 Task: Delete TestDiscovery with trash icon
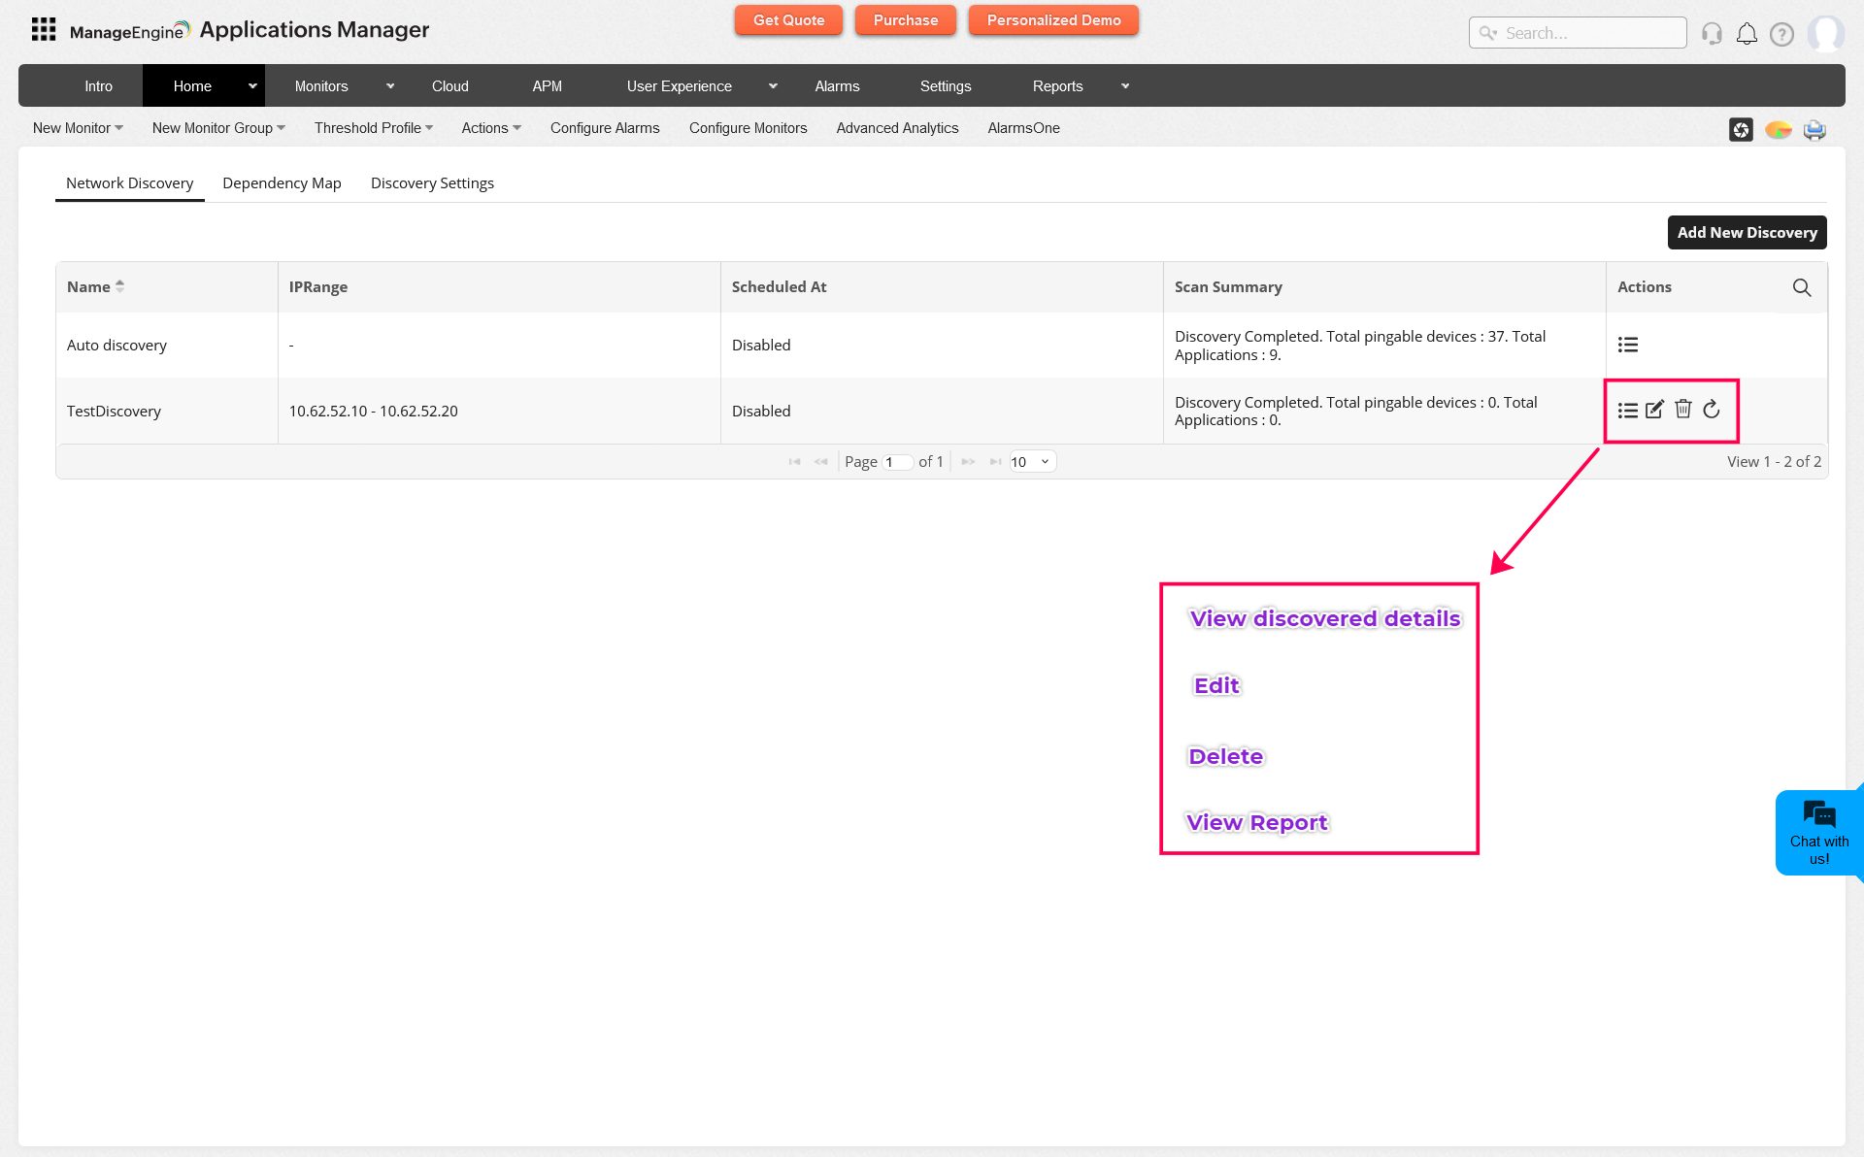click(x=1683, y=410)
